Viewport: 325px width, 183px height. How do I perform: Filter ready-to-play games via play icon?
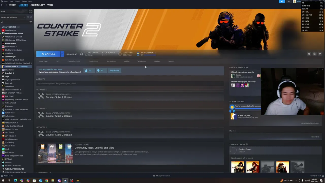click(x=31, y=17)
